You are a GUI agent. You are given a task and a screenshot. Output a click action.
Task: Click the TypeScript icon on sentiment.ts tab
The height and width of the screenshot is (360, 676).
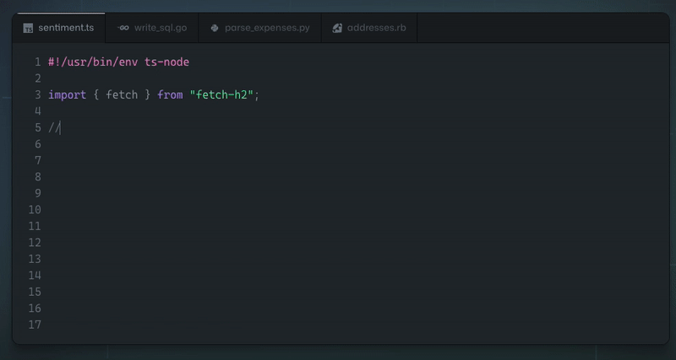click(28, 28)
